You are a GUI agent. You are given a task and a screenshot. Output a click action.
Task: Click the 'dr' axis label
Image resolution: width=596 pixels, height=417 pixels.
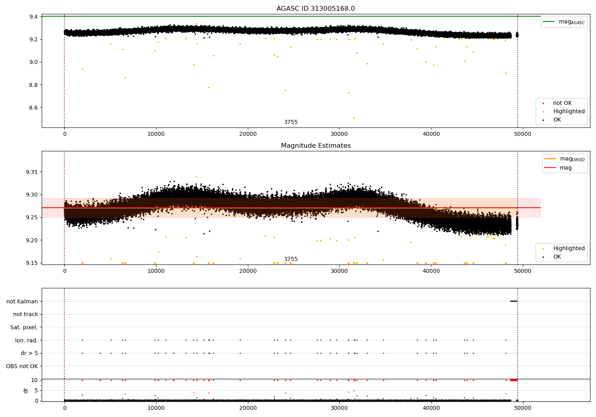(x=26, y=390)
